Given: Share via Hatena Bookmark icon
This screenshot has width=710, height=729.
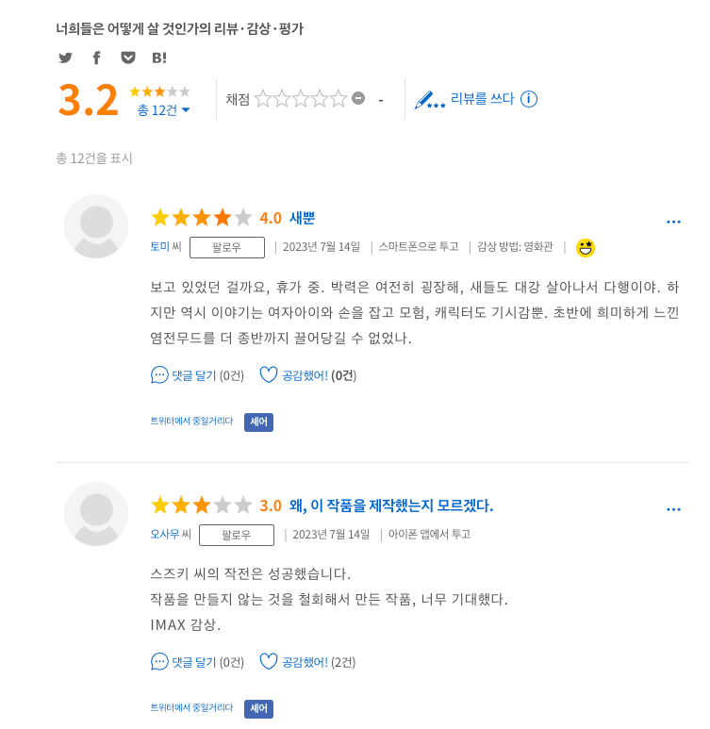Looking at the screenshot, I should 159,58.
